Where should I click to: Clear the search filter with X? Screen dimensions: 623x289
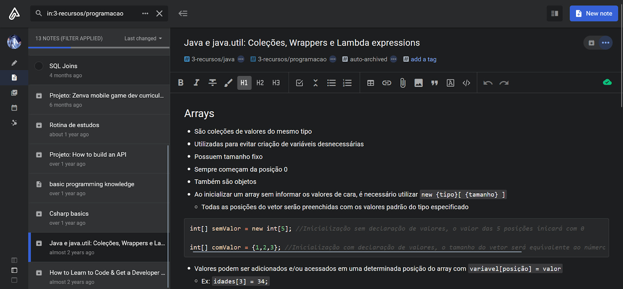(159, 13)
